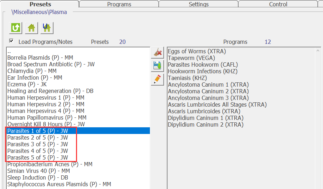Viewport: 323px width, 189px height.
Task: Choose the Parasites 3 of 5 preset
Action: pos(38,144)
